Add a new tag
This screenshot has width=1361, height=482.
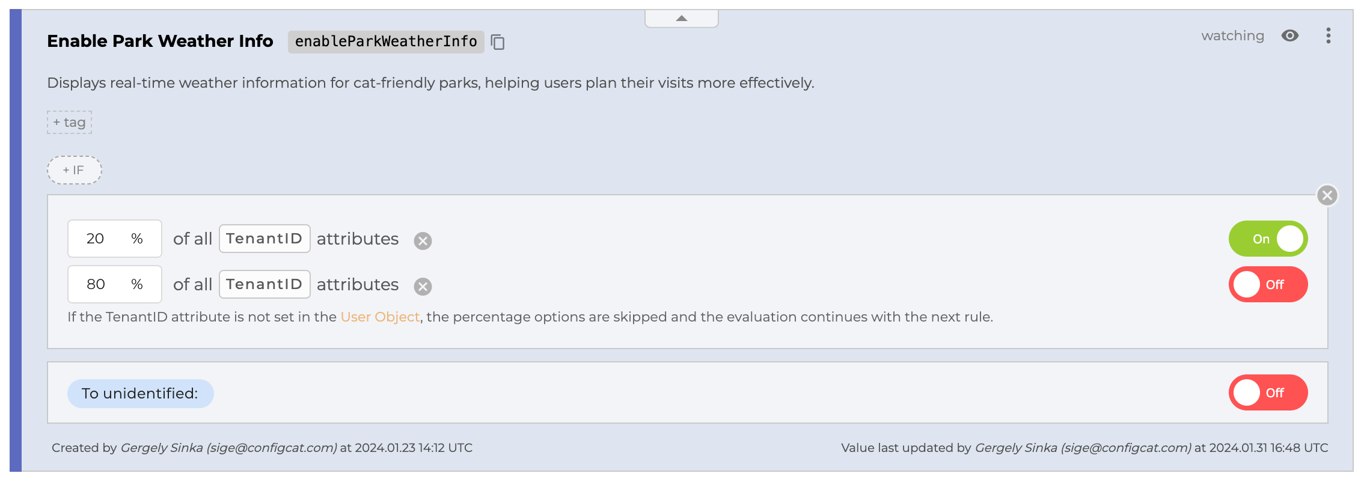coord(70,123)
